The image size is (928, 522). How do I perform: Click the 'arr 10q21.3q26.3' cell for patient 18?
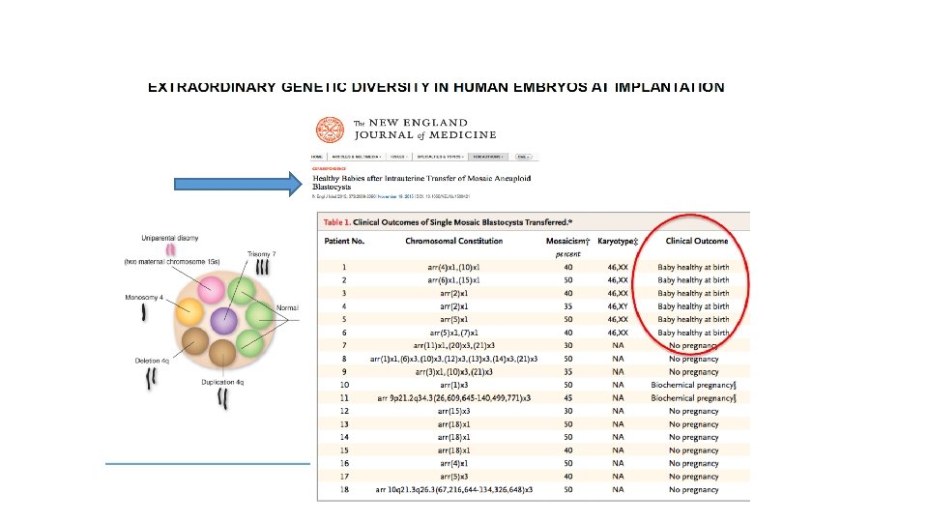454,489
